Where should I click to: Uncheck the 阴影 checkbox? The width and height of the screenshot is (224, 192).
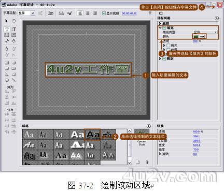(x=164, y=58)
